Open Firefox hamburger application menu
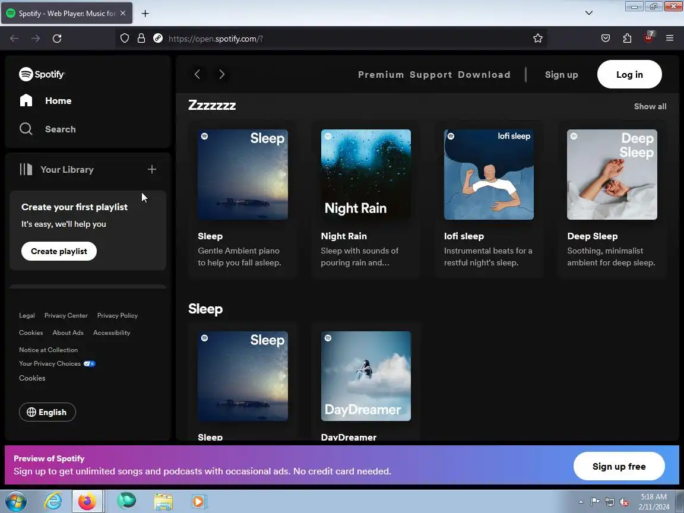Viewport: 684px width, 513px height. click(x=670, y=39)
